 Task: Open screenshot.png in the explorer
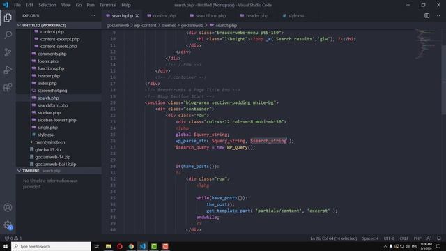click(52, 91)
